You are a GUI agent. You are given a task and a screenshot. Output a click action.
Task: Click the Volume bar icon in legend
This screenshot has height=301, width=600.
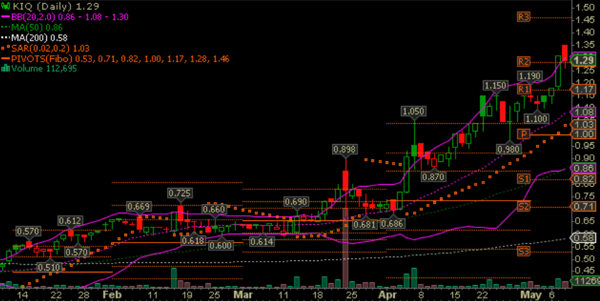6,69
